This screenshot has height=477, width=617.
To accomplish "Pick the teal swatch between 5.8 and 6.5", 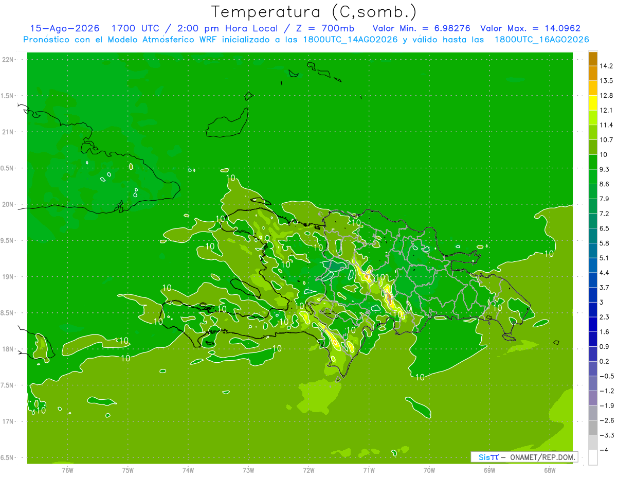I will coord(593,236).
